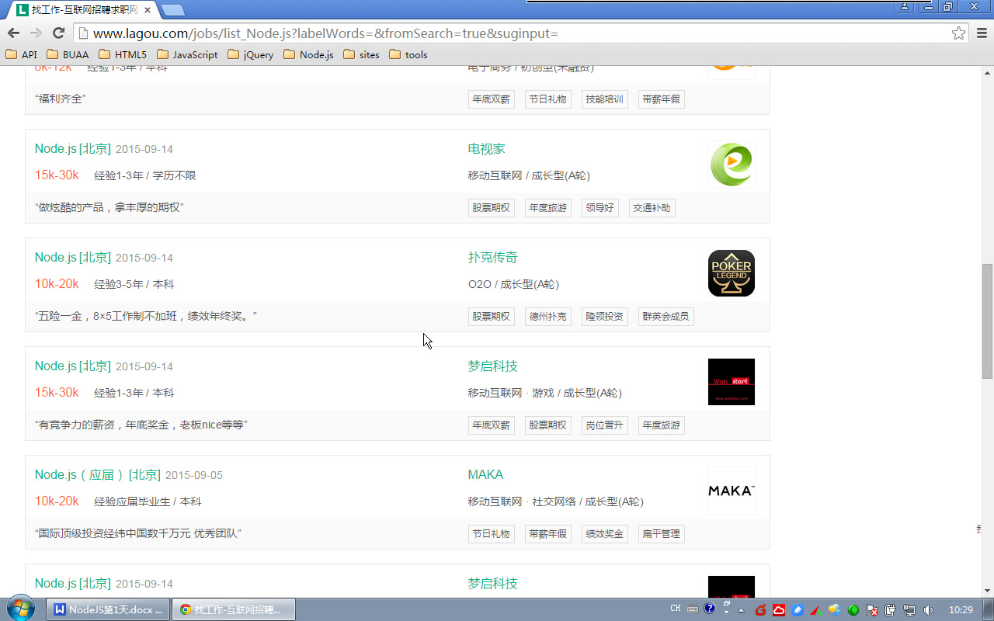Open the Node.js bookmarks folder
994x621 pixels.
pos(308,54)
